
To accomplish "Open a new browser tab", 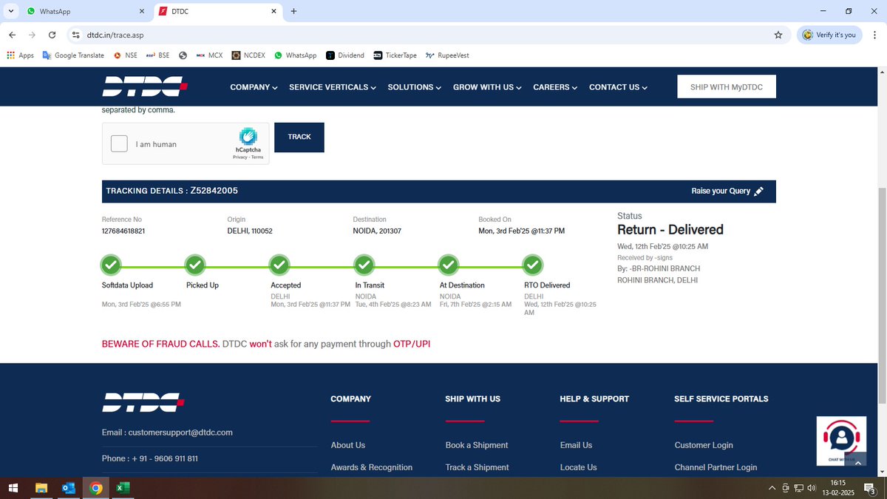I will pos(293,11).
